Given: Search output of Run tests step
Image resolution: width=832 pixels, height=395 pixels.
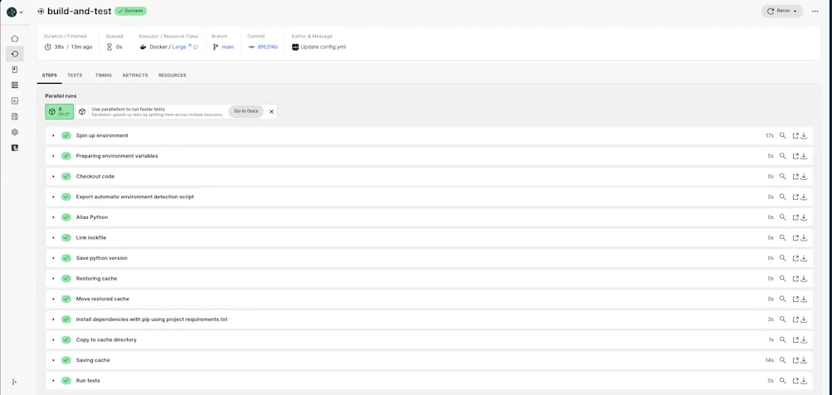Looking at the screenshot, I should click(782, 381).
